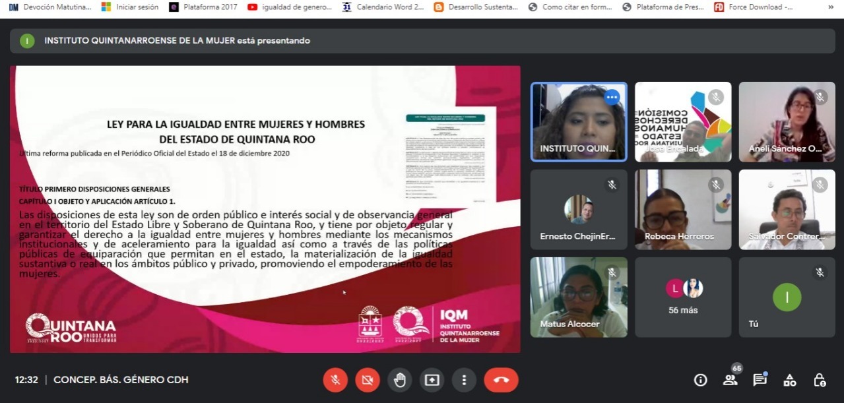
Task: Click the blue options dots on INSTITUTO QUIN tile
Action: pyautogui.click(x=612, y=98)
